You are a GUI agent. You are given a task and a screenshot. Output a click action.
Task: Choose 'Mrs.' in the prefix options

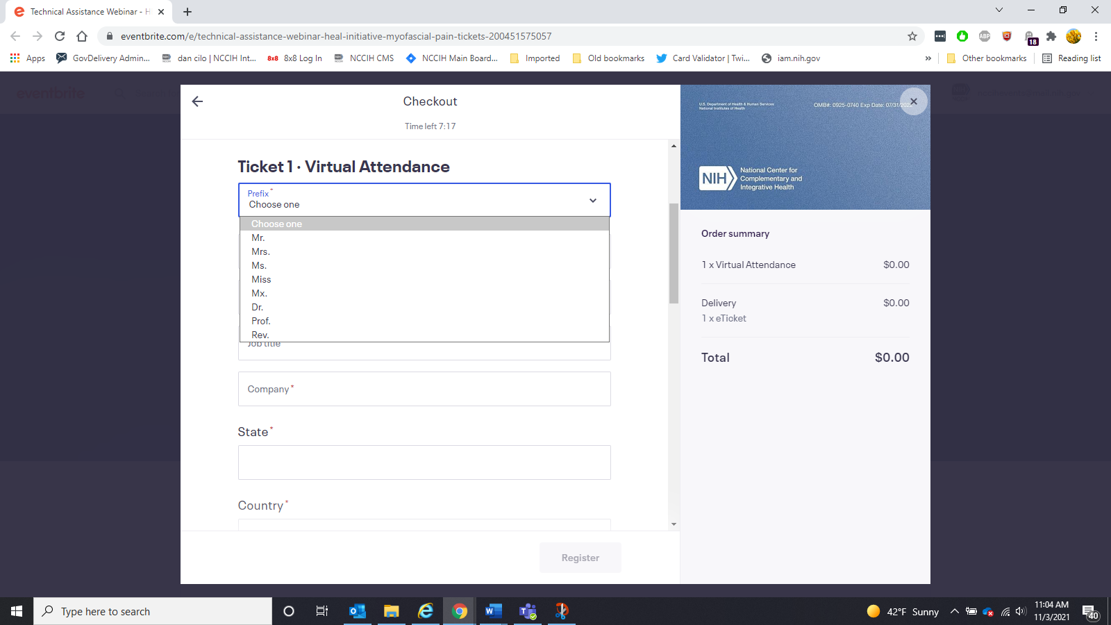pyautogui.click(x=260, y=251)
